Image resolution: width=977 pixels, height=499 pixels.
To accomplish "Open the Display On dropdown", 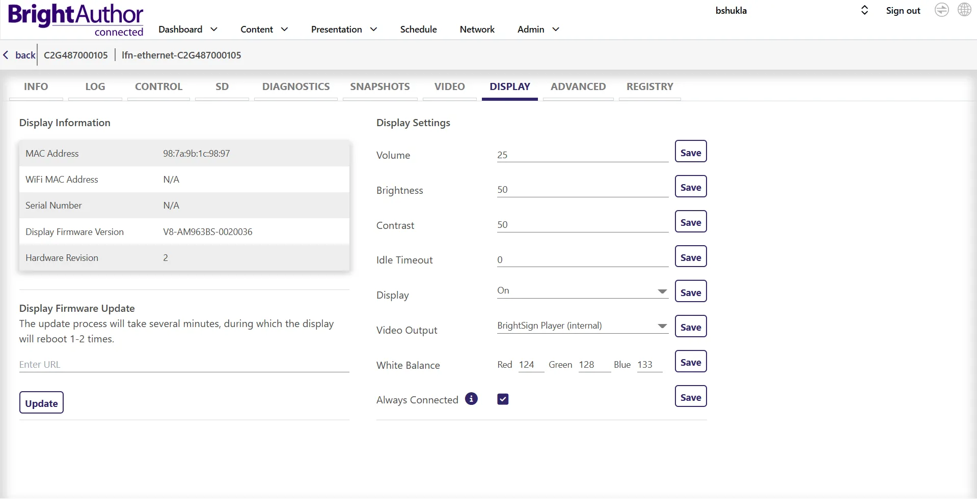I will click(583, 291).
